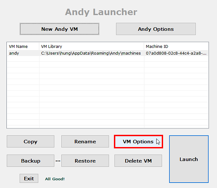Sort by VM Library column header

click(92, 46)
